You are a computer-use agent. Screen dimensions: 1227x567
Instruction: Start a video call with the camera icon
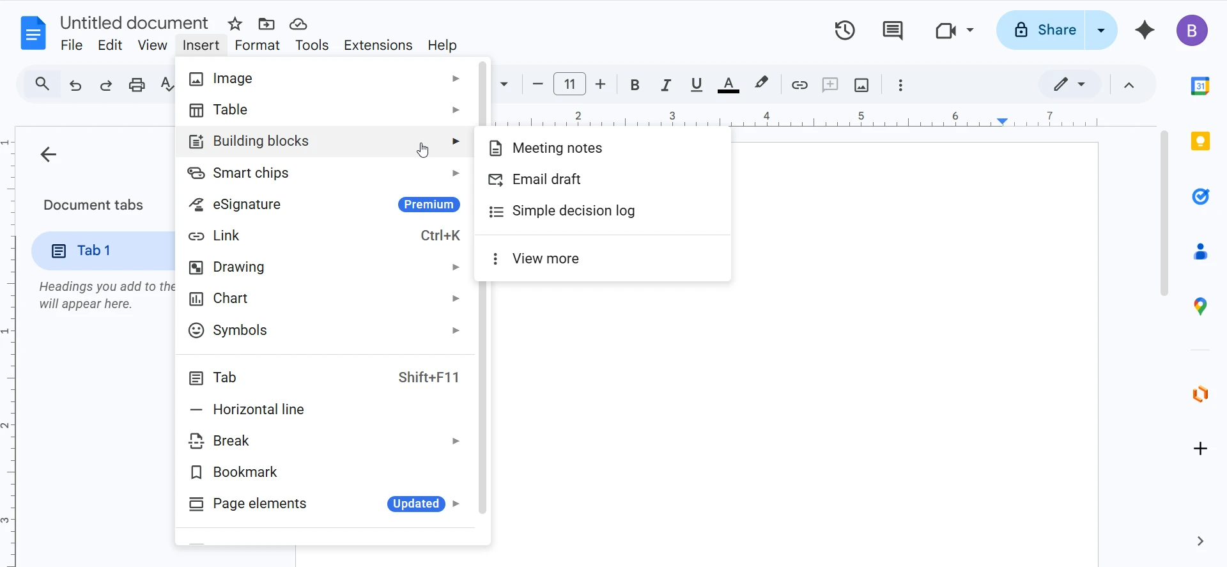point(945,30)
